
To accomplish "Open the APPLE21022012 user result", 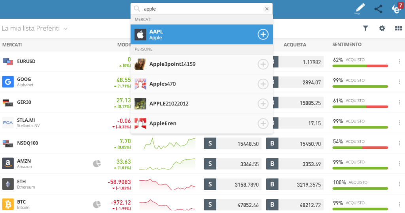I will (201, 104).
